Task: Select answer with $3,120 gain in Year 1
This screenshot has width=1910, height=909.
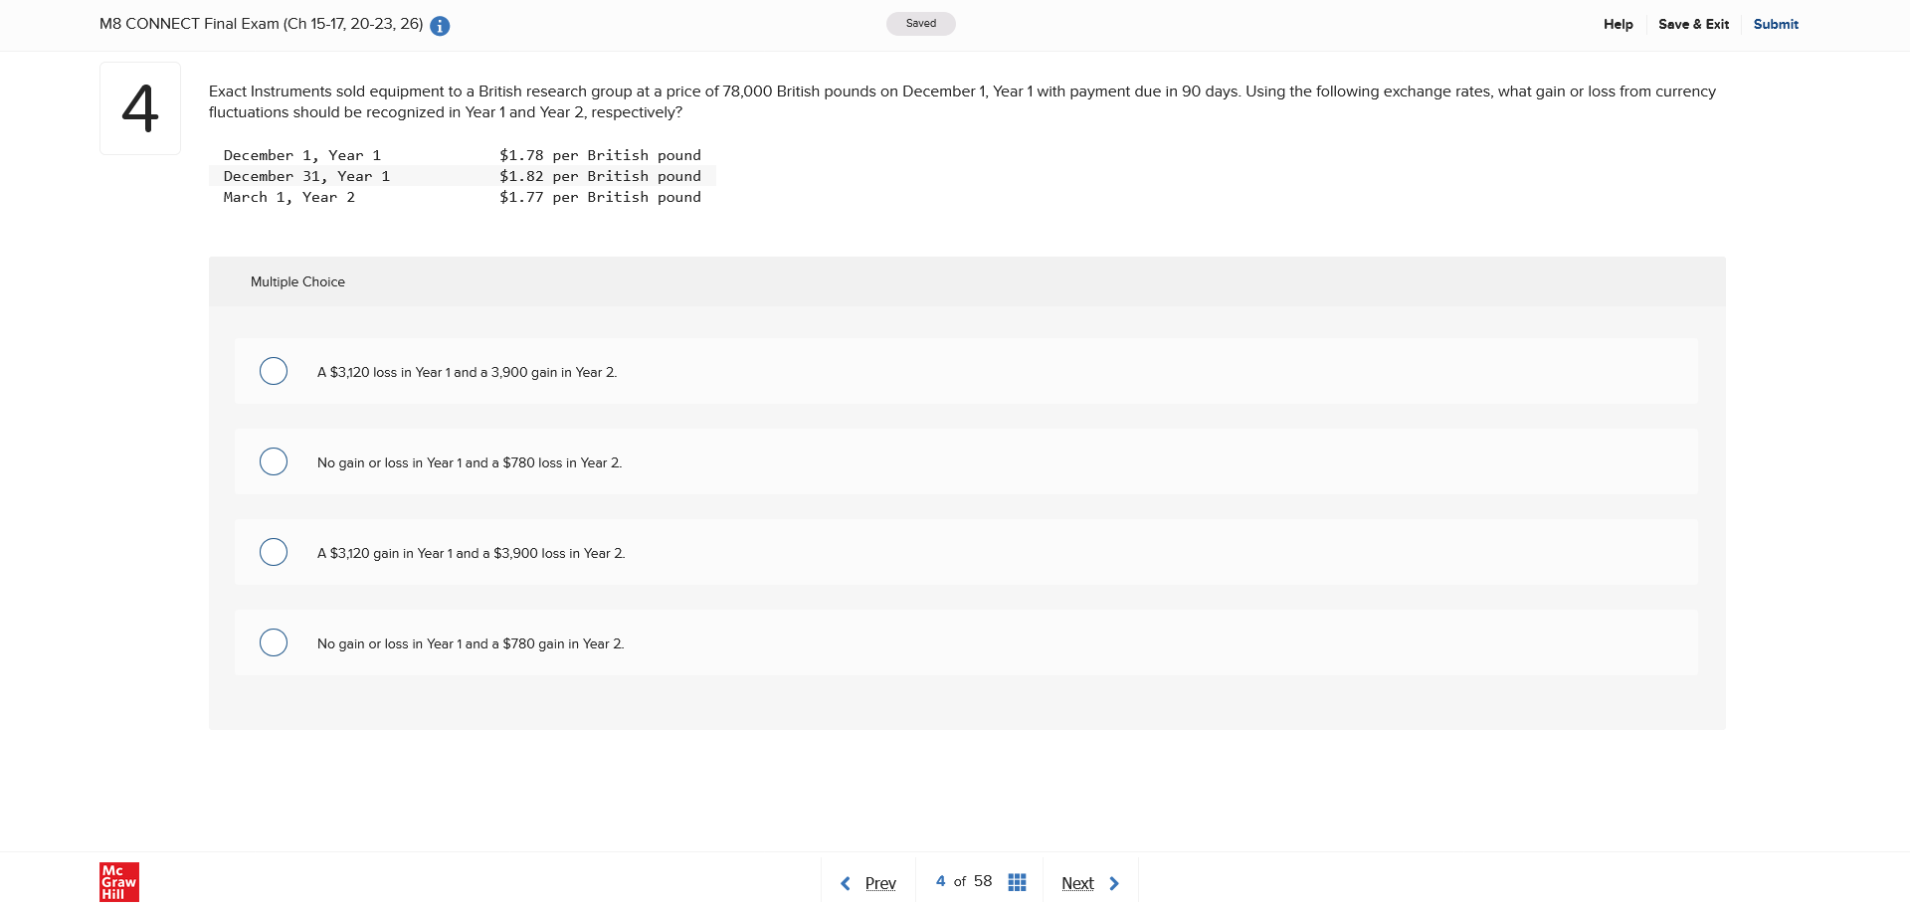Action: tap(273, 551)
